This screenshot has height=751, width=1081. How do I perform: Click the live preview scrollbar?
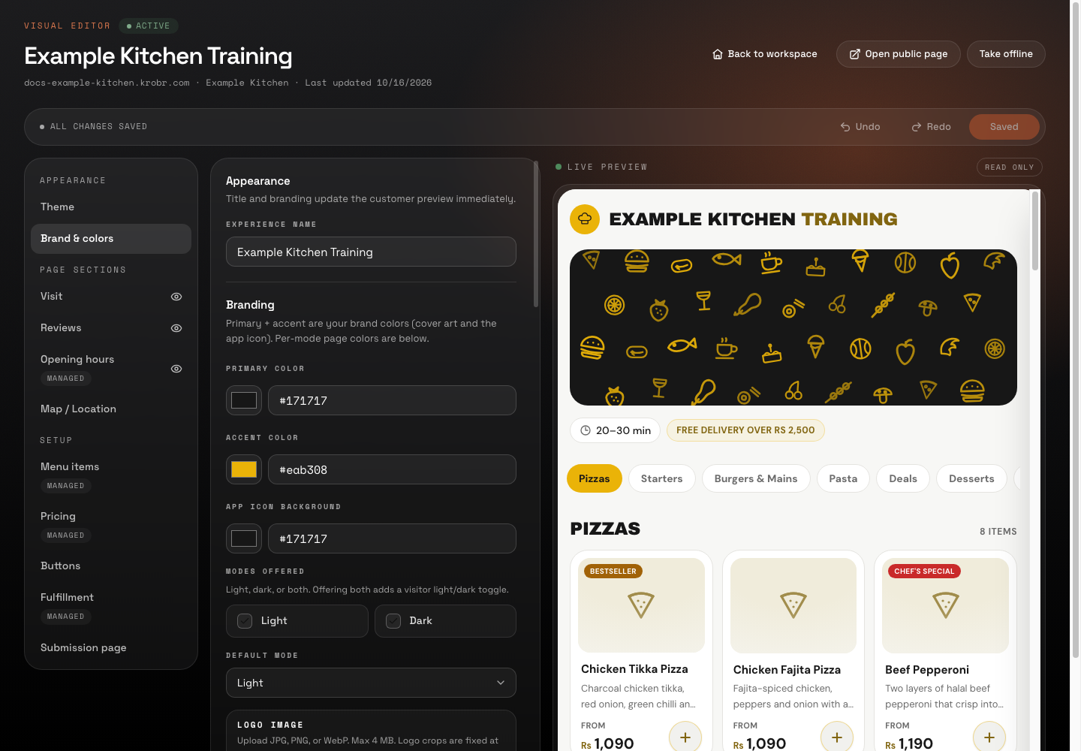pos(1035,231)
